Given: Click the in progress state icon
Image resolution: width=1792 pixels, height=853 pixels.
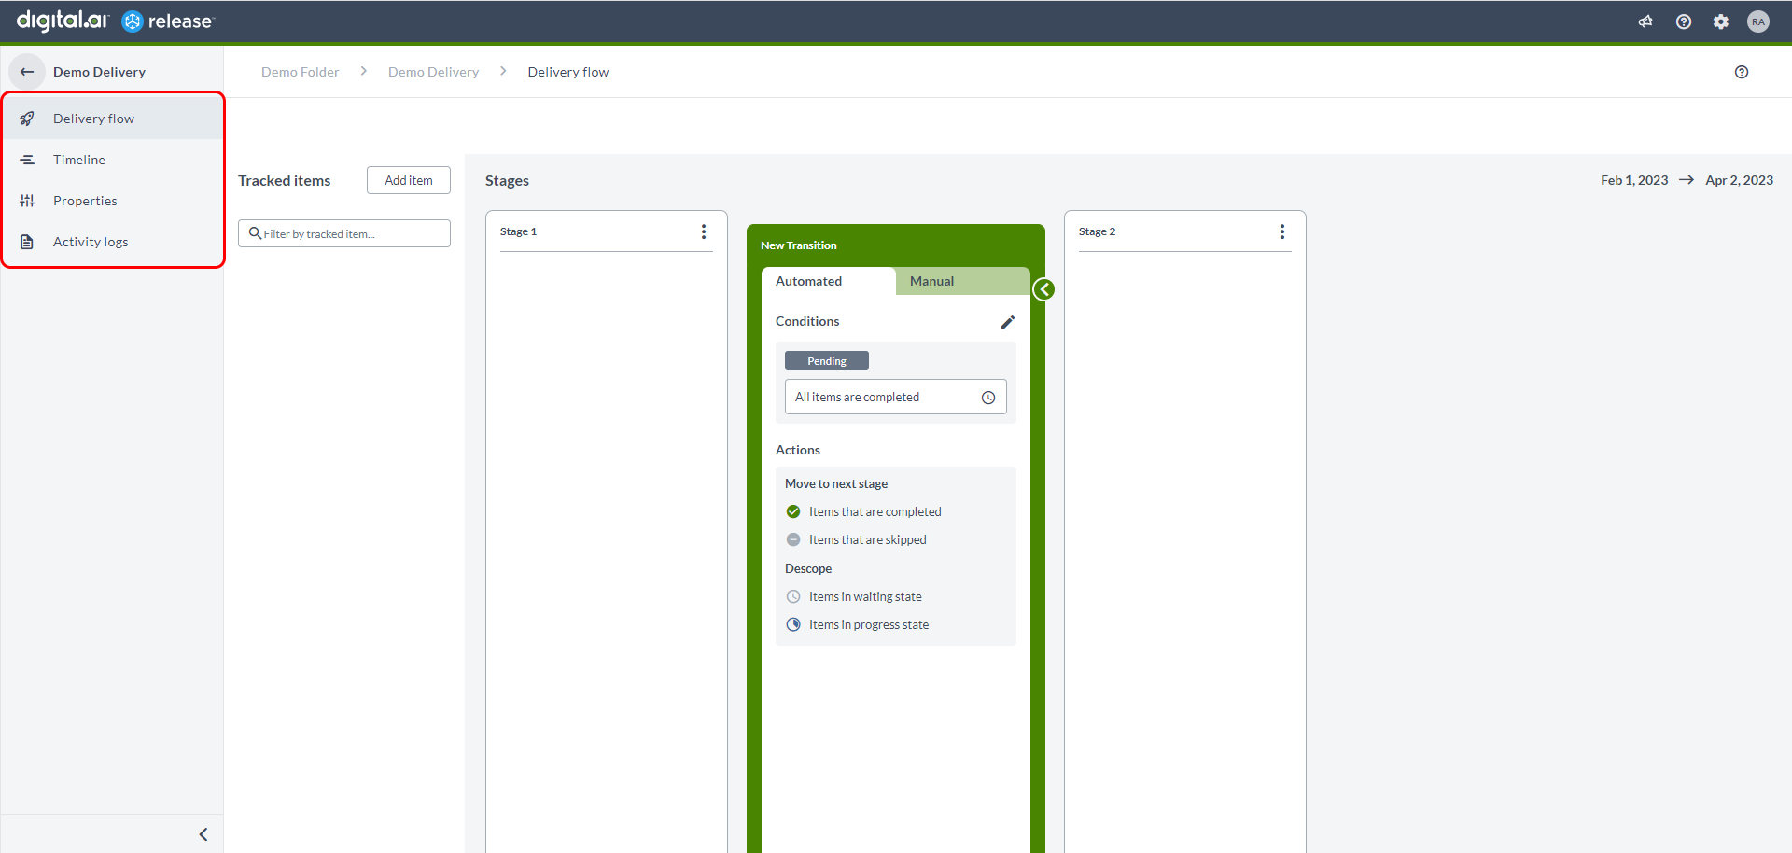Looking at the screenshot, I should pos(793,624).
